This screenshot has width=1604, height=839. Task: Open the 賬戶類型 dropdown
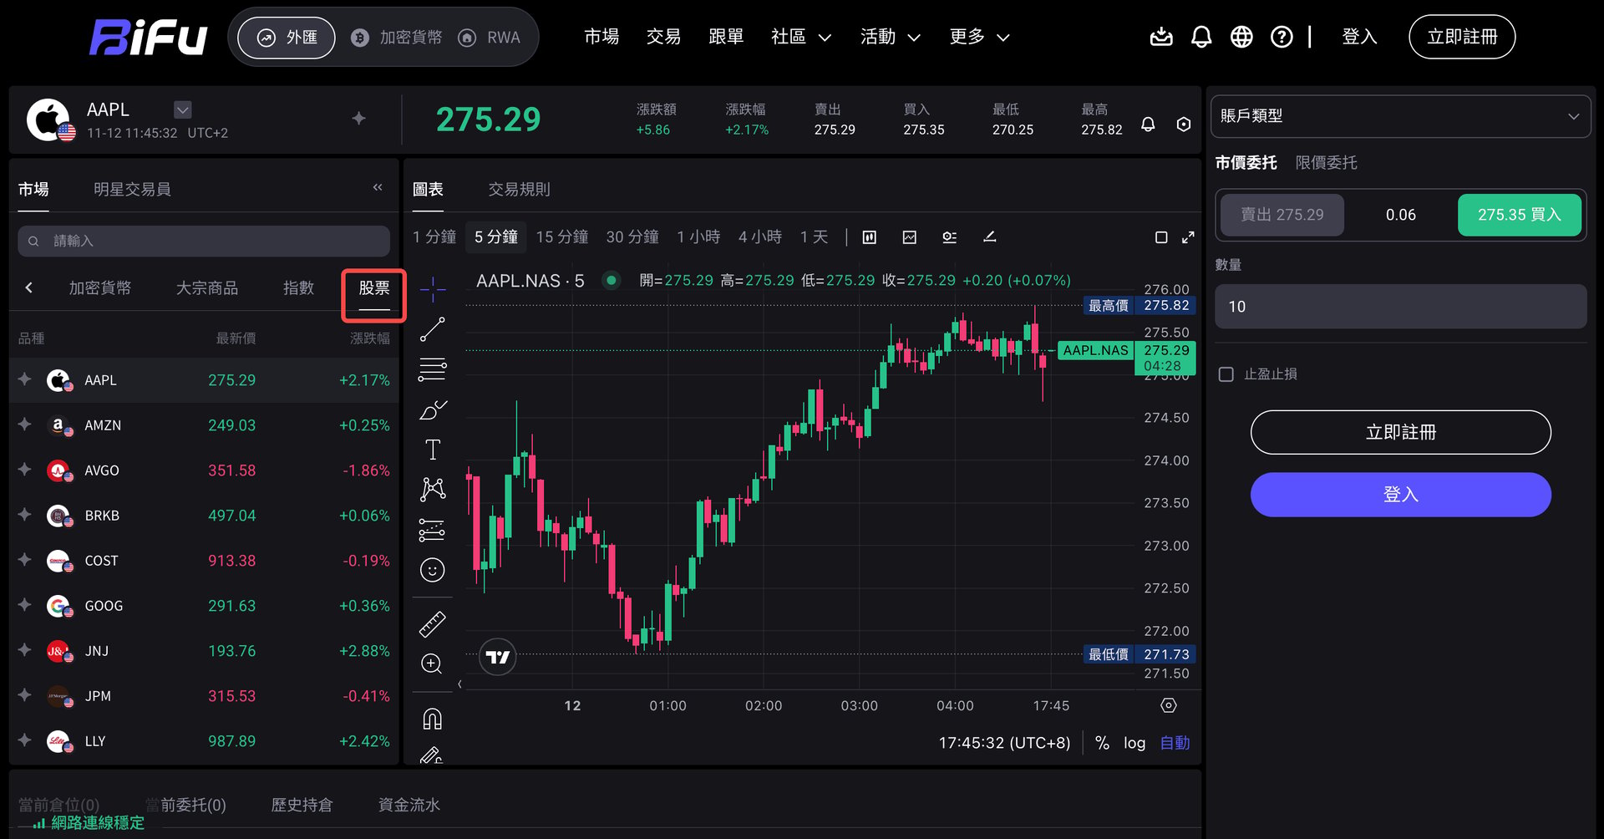(1400, 116)
